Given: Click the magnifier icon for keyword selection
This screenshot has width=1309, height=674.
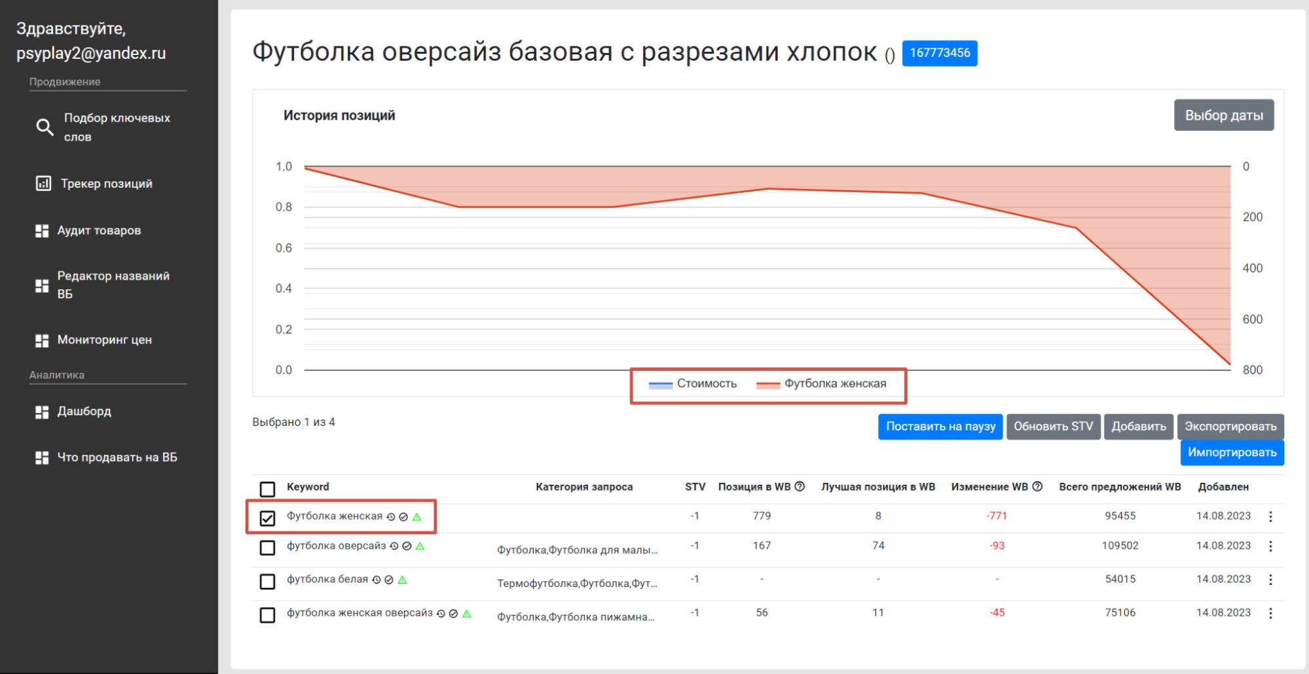Looking at the screenshot, I should tap(45, 127).
